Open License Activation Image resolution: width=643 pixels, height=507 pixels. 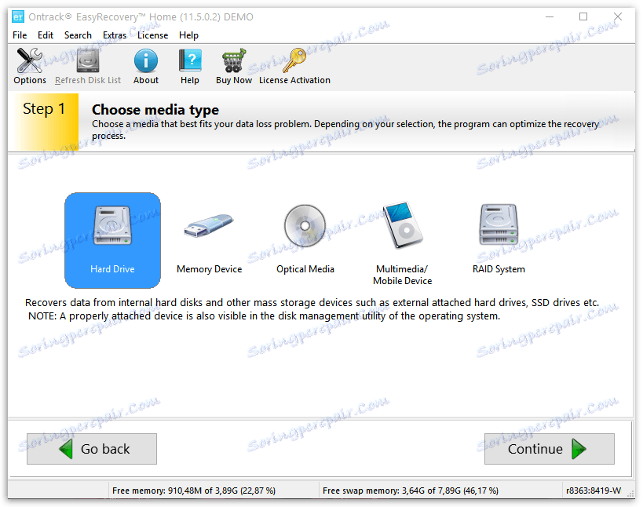294,66
